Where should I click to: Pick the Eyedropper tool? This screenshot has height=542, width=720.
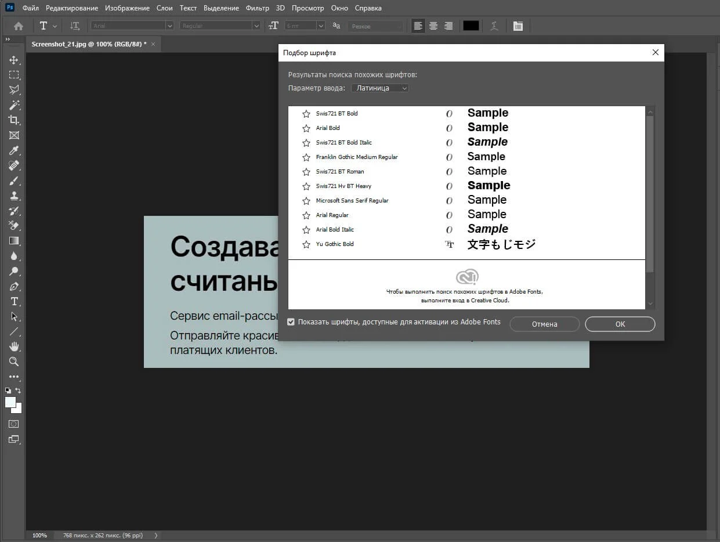[14, 151]
